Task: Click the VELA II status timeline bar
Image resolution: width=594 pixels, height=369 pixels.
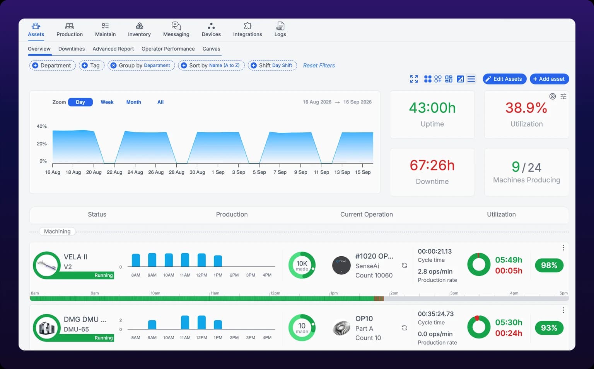Action: pyautogui.click(x=299, y=298)
